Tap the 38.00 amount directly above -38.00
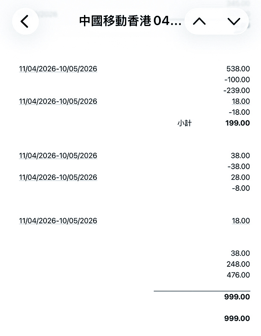The width and height of the screenshot is (261, 336). [241, 156]
